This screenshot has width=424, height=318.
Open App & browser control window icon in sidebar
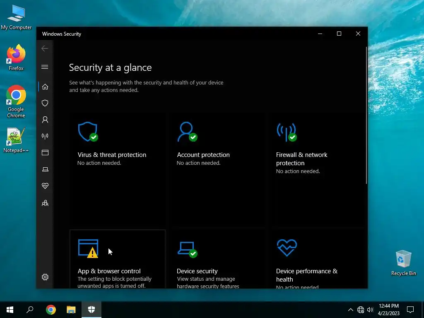tap(45, 153)
